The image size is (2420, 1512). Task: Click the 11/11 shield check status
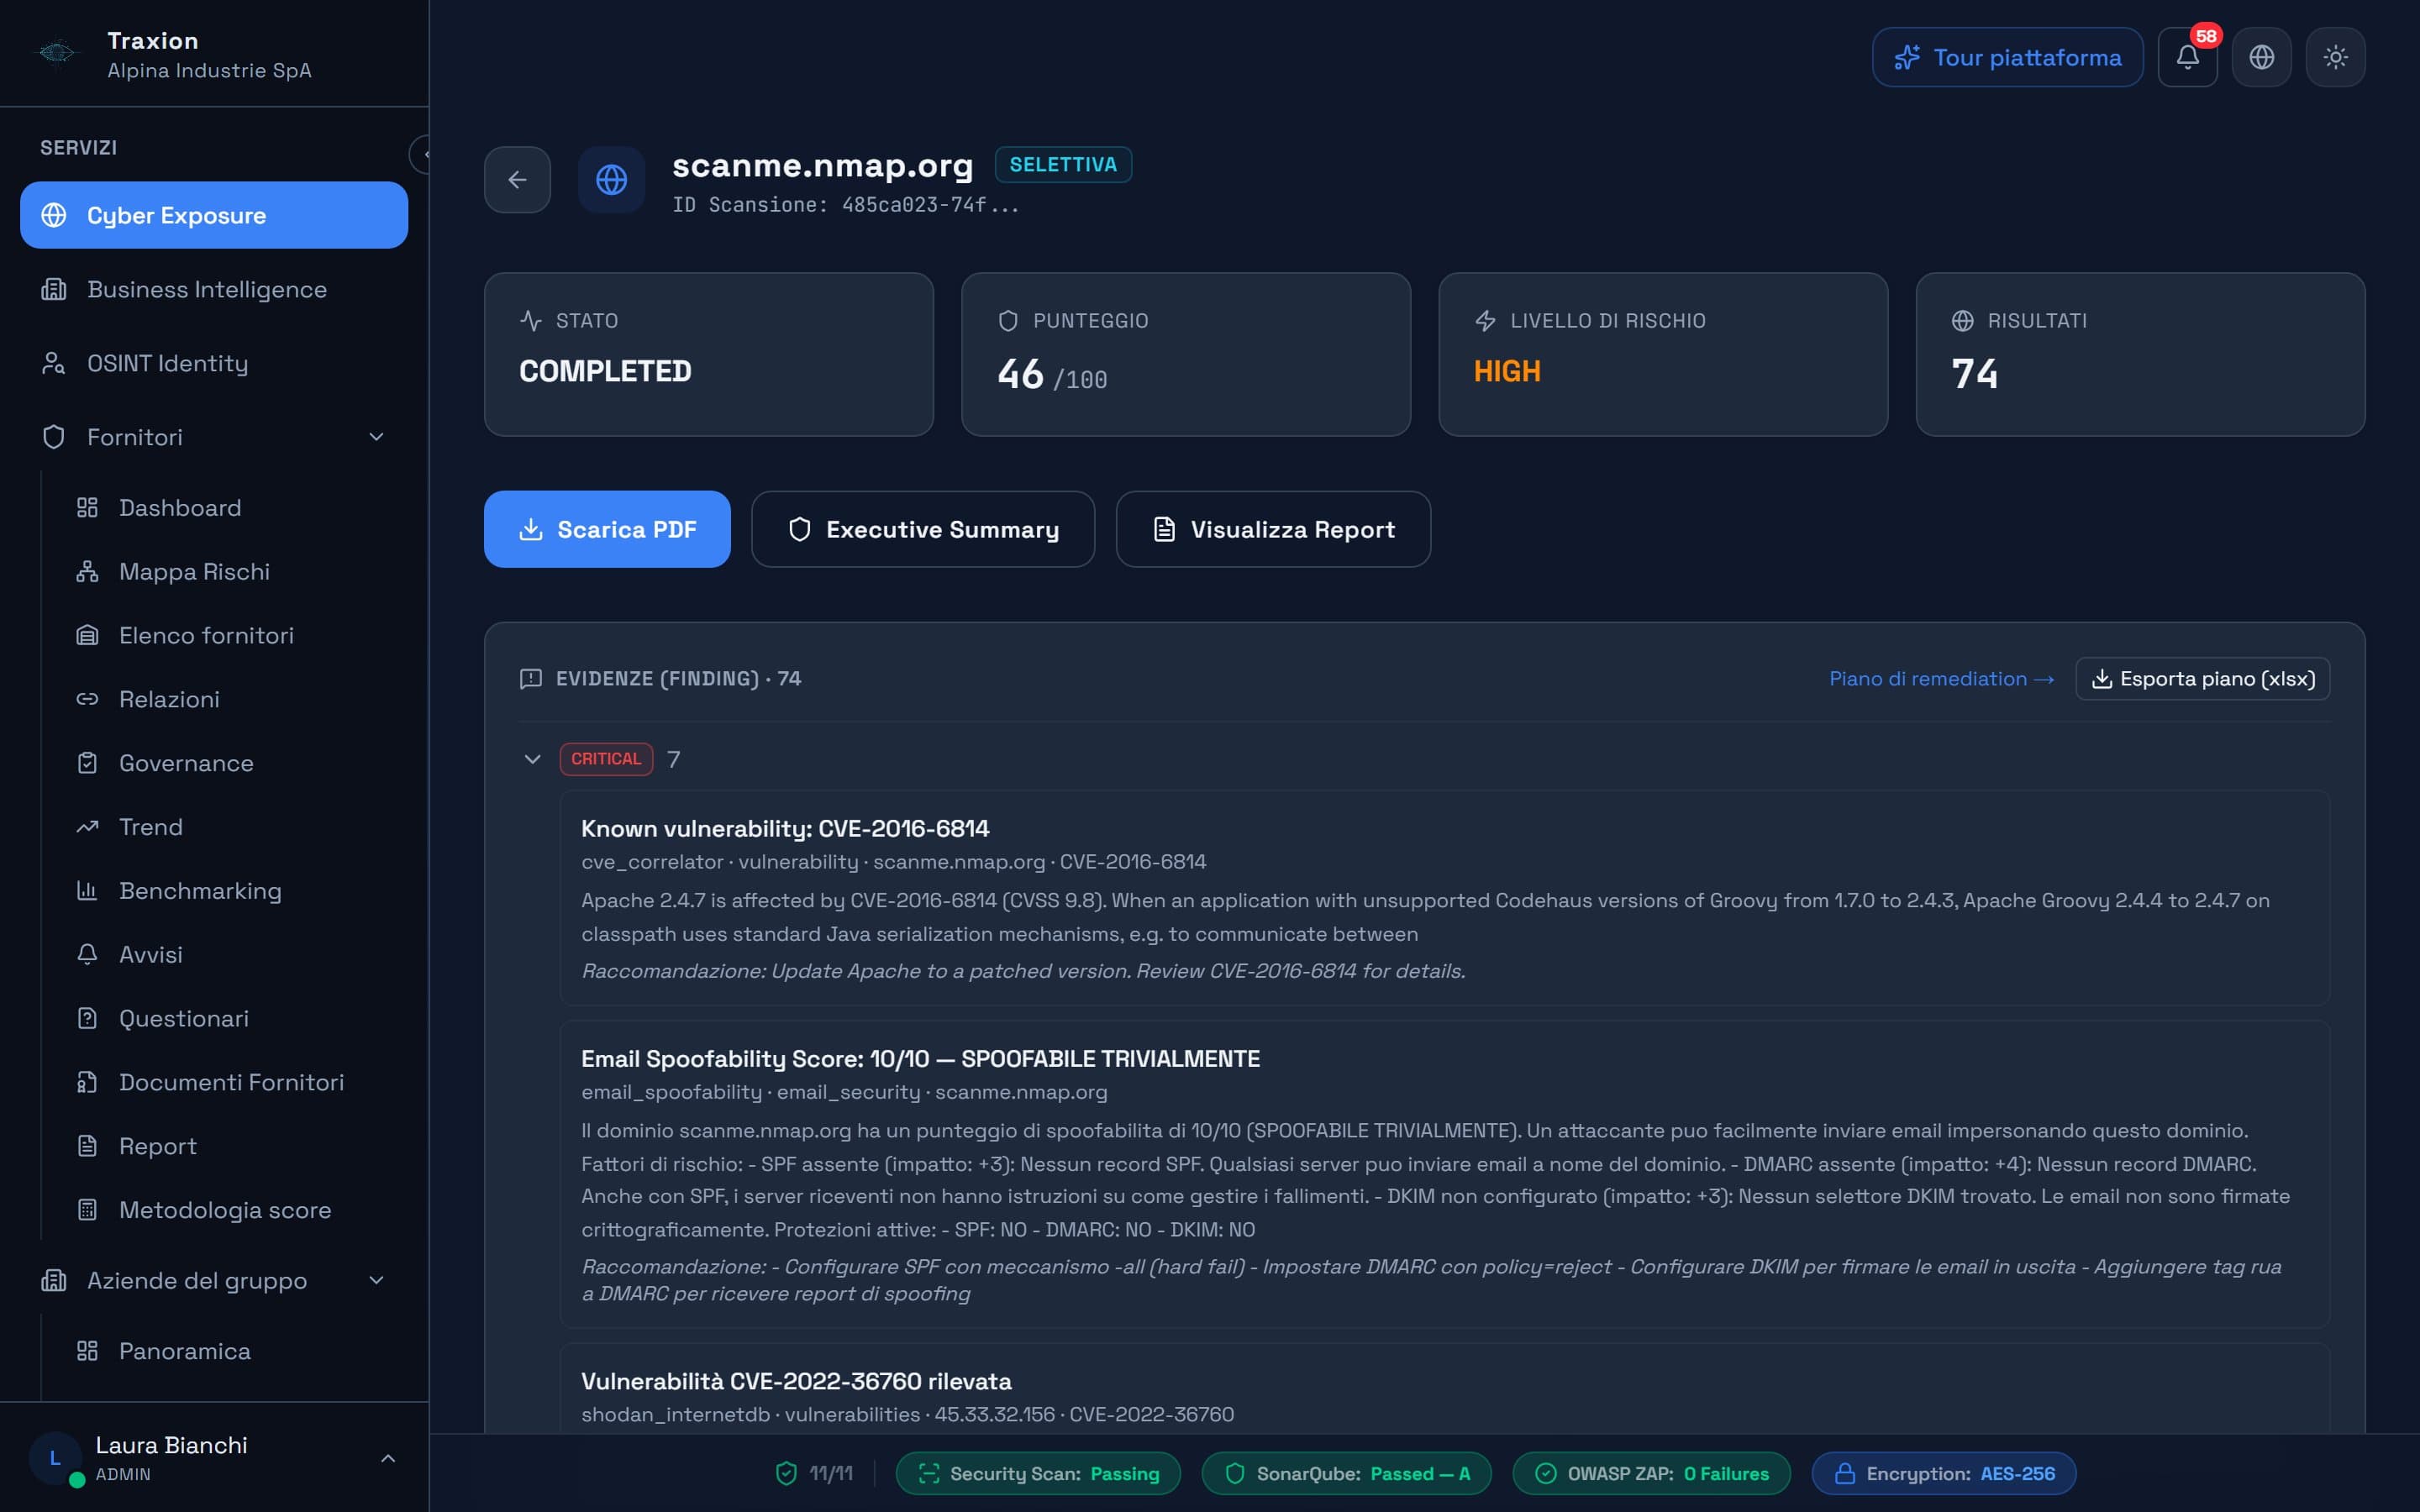814,1474
